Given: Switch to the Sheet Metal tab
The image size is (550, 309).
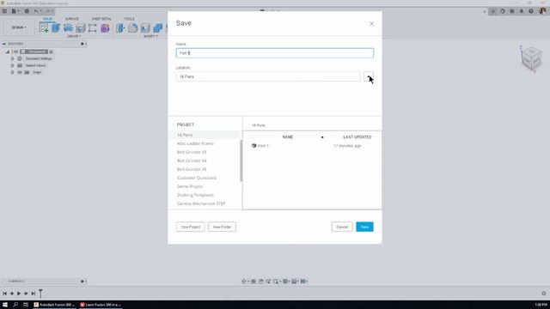Looking at the screenshot, I should (x=101, y=19).
